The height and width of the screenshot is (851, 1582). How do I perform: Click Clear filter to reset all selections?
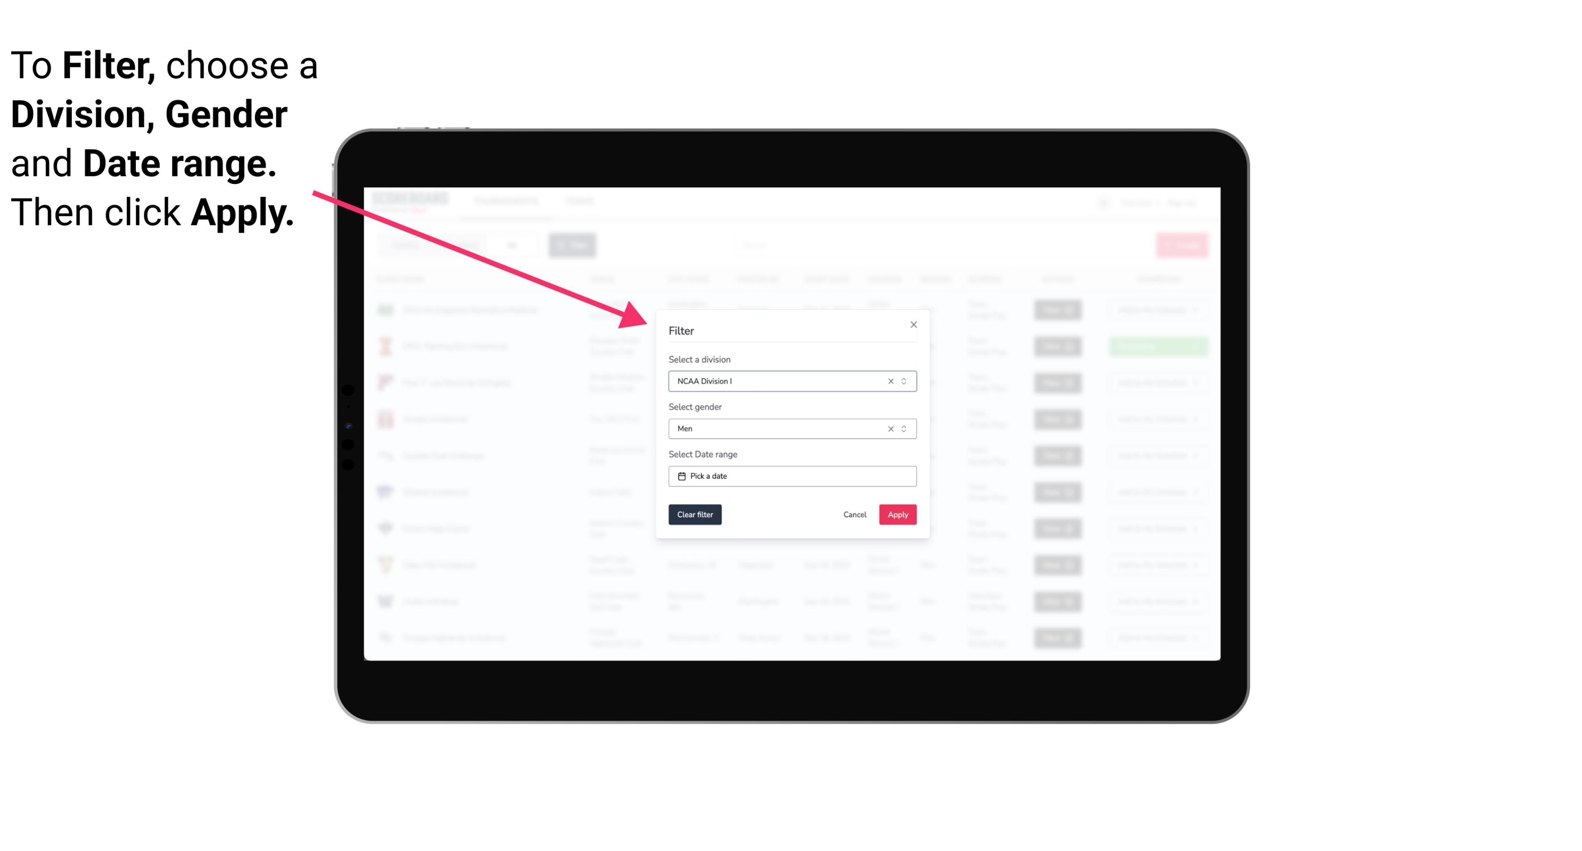695,515
